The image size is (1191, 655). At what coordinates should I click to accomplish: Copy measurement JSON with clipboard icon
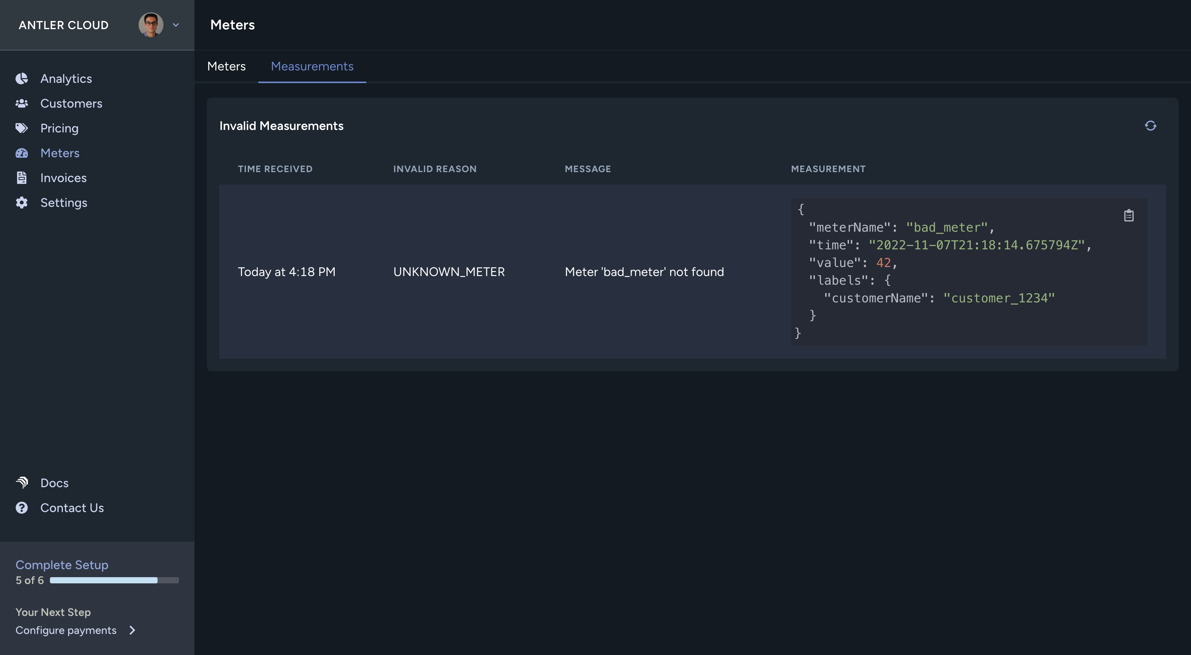click(x=1129, y=216)
